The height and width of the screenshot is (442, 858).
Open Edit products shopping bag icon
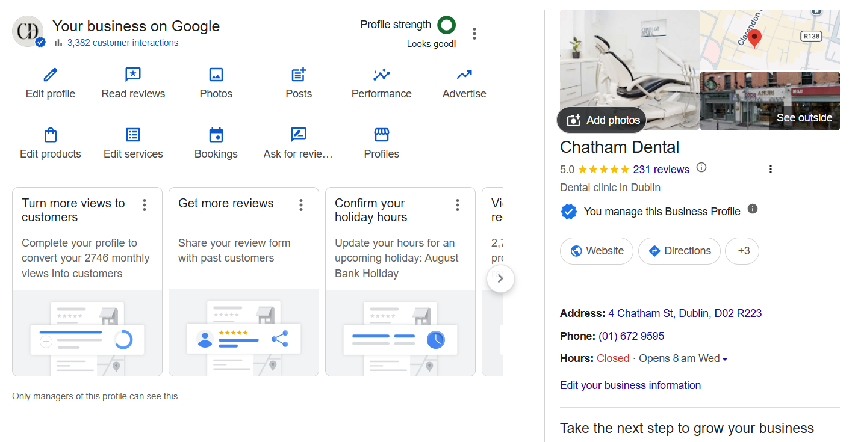point(51,135)
